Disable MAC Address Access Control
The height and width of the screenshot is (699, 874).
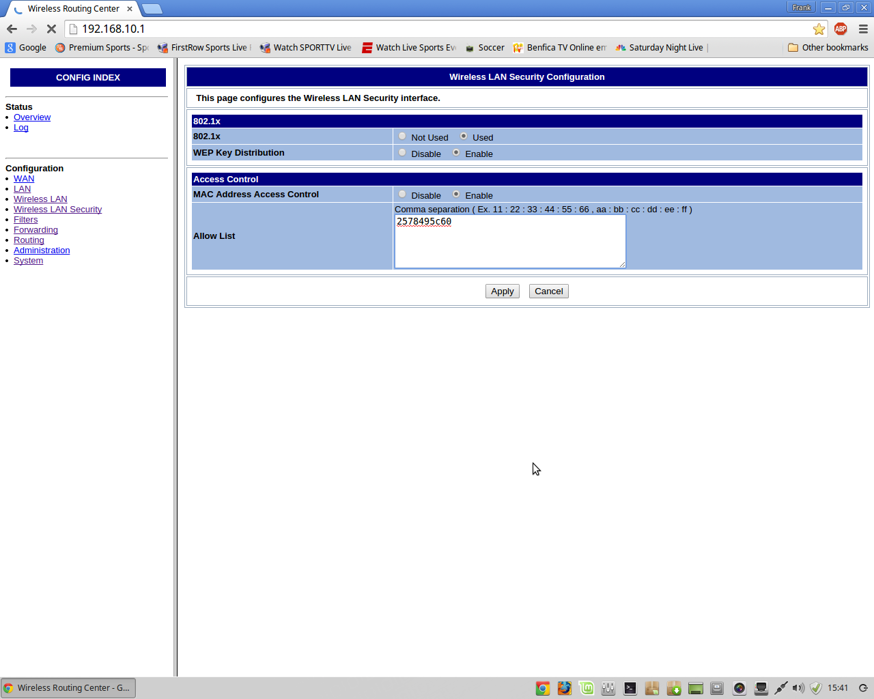[402, 195]
